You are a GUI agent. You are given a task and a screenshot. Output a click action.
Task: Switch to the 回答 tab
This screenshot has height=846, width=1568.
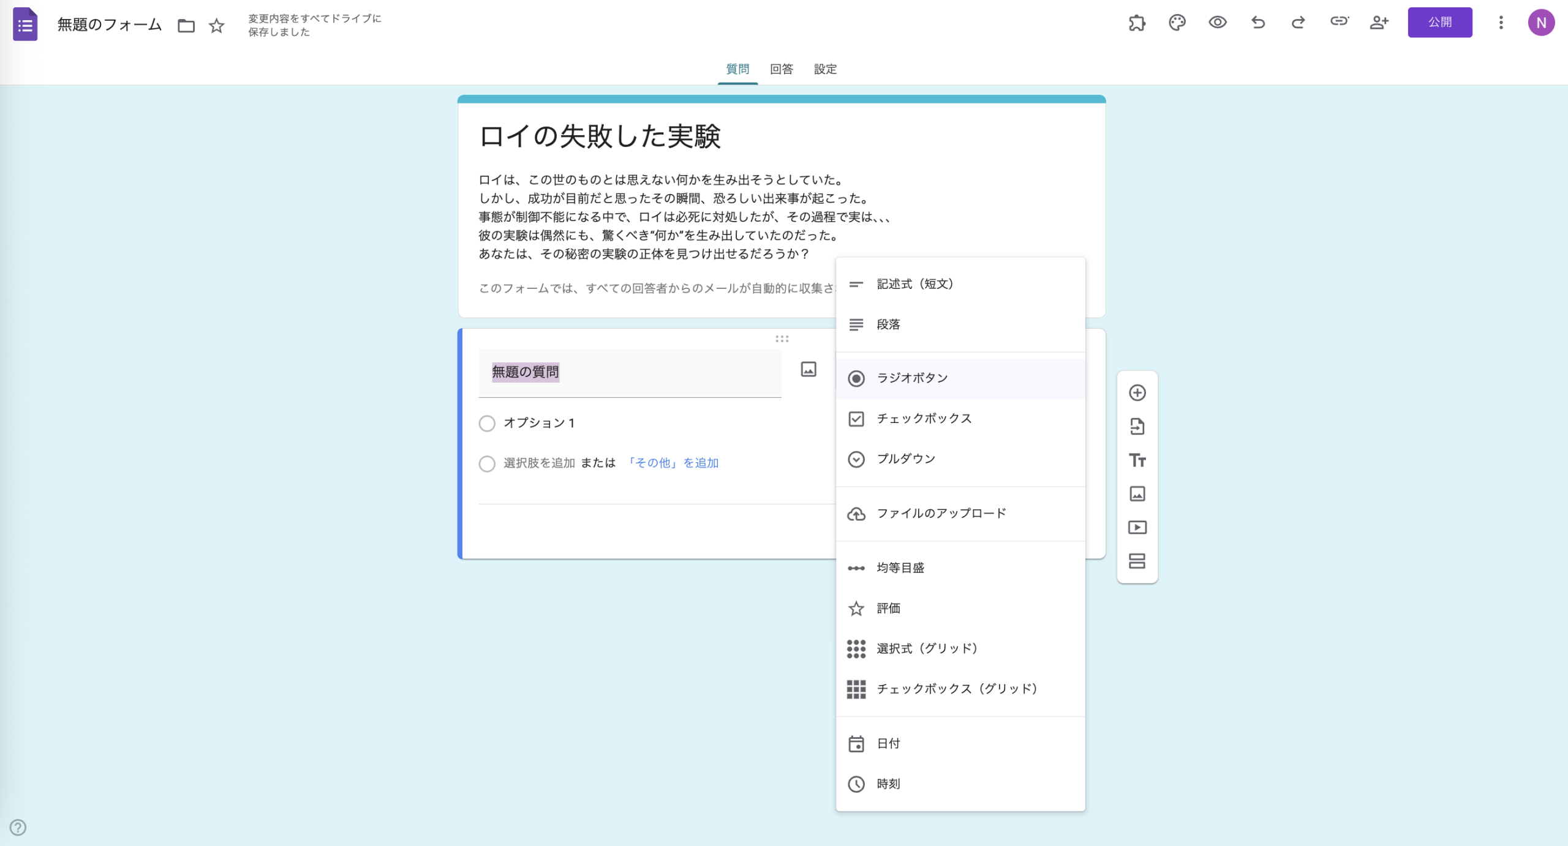tap(780, 69)
